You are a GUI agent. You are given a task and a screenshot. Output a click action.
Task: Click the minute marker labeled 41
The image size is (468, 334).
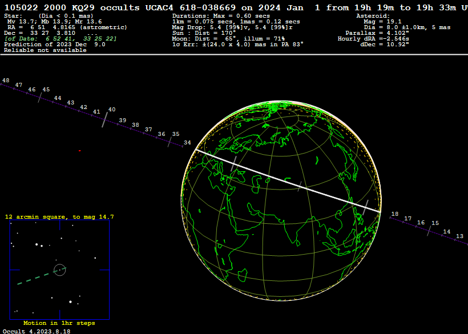[96, 112]
